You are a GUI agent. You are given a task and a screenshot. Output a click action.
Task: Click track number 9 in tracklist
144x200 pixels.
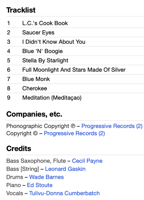click(x=9, y=98)
